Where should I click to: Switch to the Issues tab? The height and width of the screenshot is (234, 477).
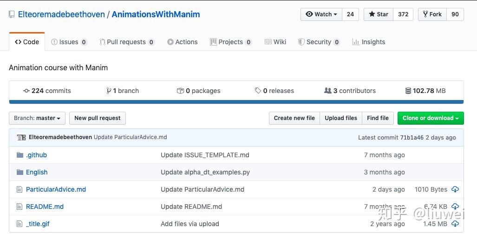click(69, 42)
